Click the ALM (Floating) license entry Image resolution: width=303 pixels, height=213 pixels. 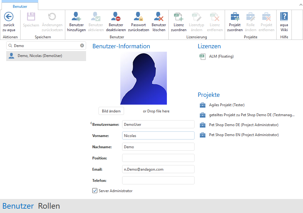coord(221,56)
